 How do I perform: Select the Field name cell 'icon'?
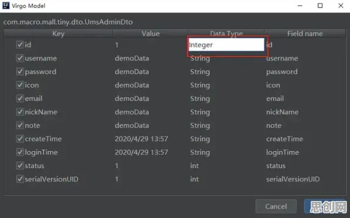(x=273, y=85)
